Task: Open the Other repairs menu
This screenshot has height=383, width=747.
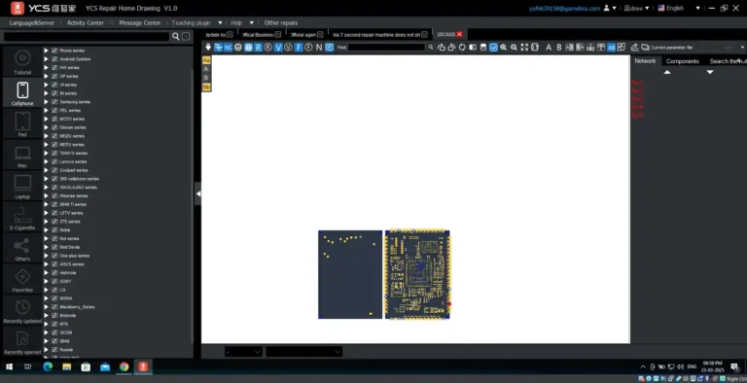Action: [x=280, y=23]
